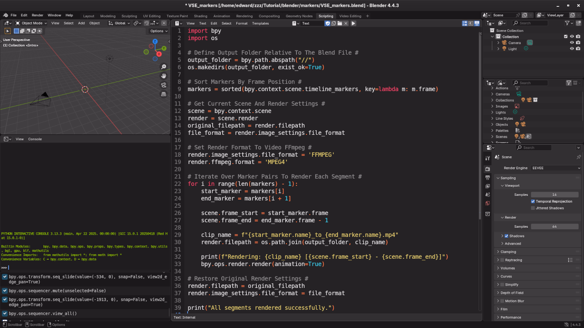Switch perspective/orthographic with the grid icon

(164, 94)
